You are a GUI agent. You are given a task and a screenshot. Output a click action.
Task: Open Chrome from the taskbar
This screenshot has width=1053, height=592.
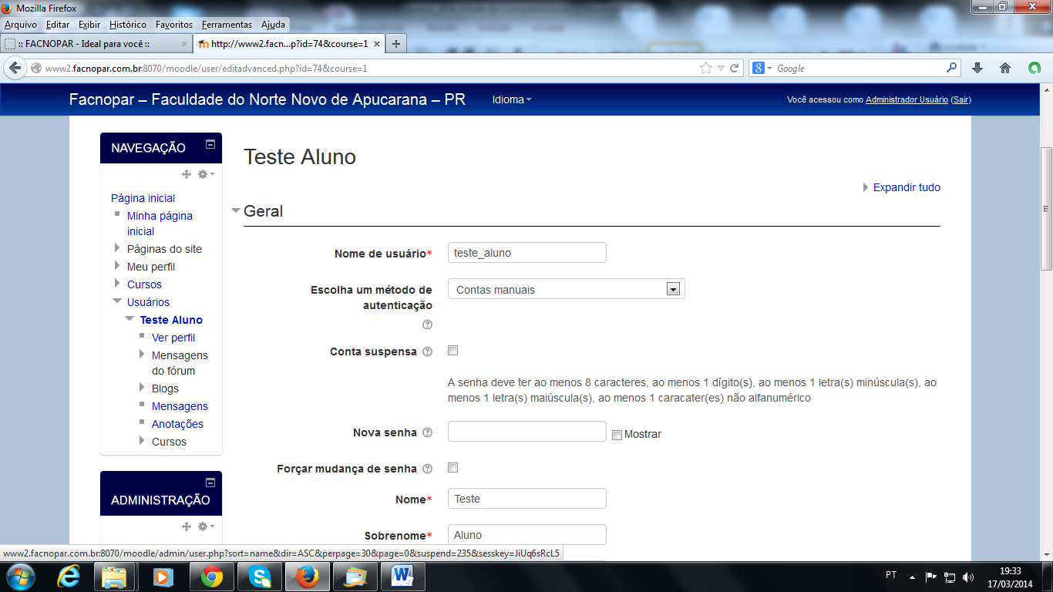(212, 577)
